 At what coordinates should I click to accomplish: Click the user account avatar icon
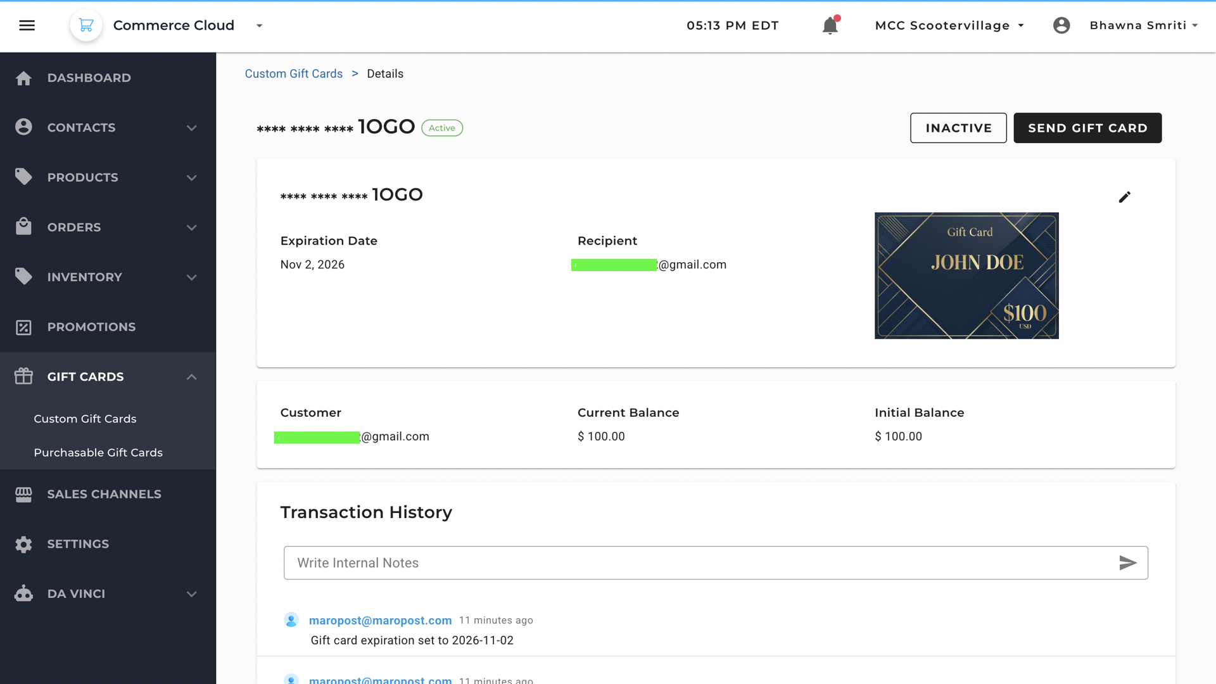[1061, 25]
